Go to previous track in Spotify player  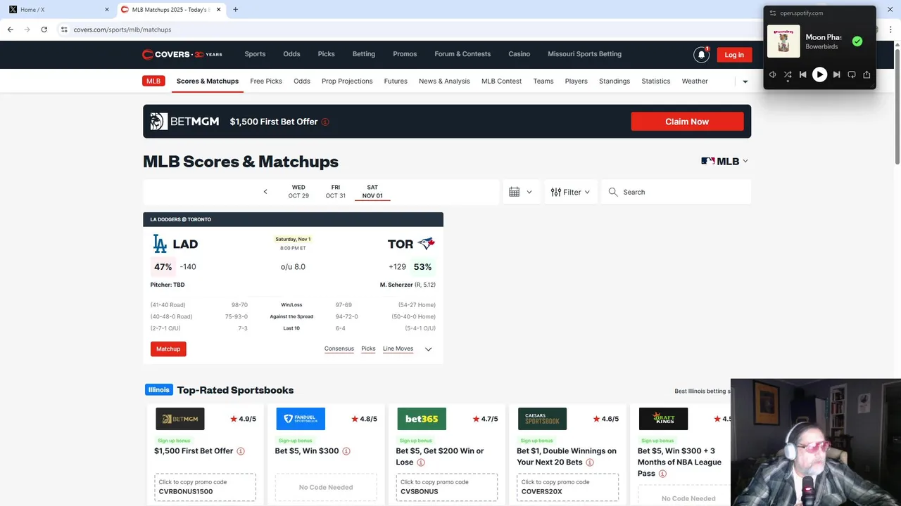coord(802,74)
